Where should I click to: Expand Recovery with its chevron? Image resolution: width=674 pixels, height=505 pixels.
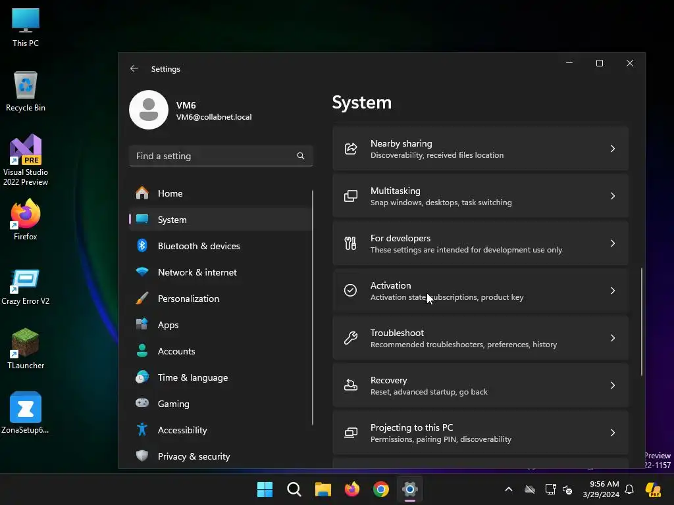click(x=613, y=385)
